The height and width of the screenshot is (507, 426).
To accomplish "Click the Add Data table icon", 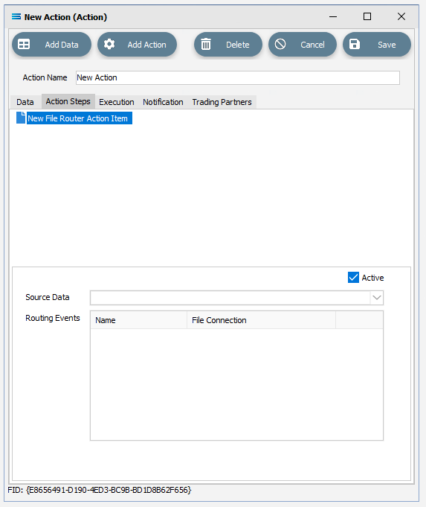I will (x=24, y=45).
